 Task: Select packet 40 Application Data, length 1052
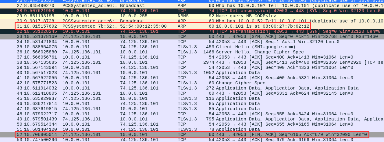(192, 73)
